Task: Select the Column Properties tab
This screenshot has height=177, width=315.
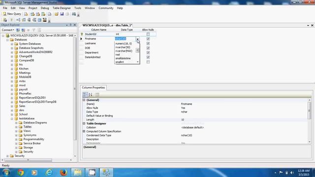Action: pyautogui.click(x=94, y=88)
